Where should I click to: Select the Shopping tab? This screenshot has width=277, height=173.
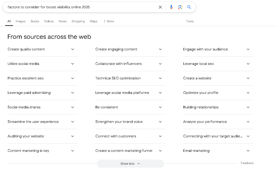pos(78,21)
